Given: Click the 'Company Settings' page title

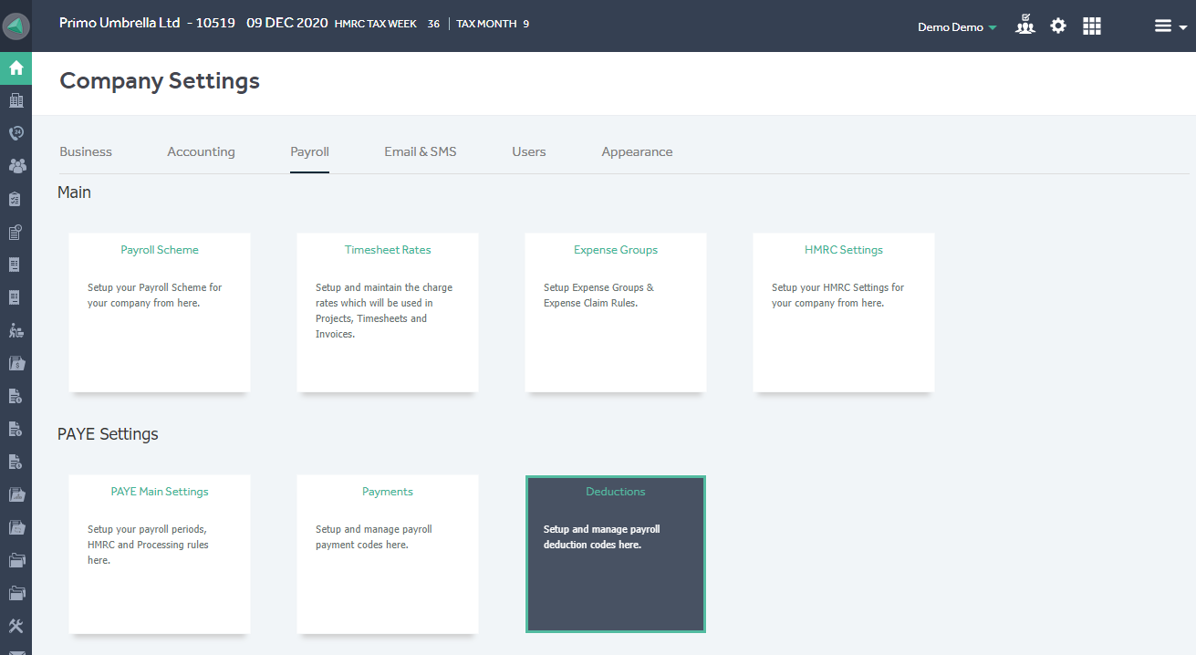Looking at the screenshot, I should pyautogui.click(x=160, y=81).
